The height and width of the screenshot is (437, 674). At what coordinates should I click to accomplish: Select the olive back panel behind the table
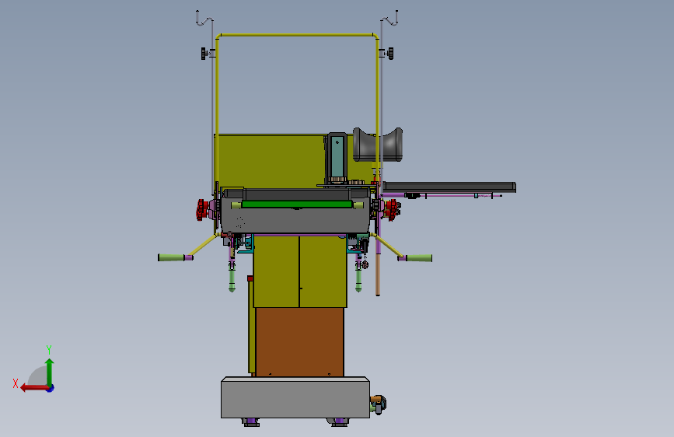(x=270, y=160)
